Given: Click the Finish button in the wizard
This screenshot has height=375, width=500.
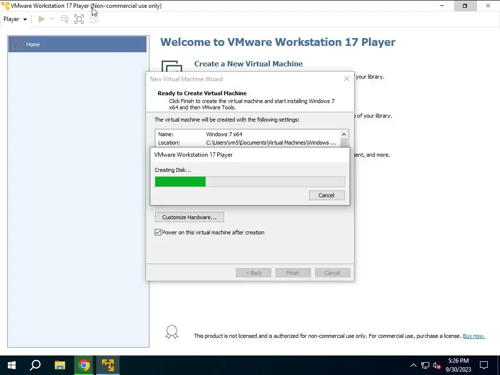Looking at the screenshot, I should pyautogui.click(x=293, y=273).
